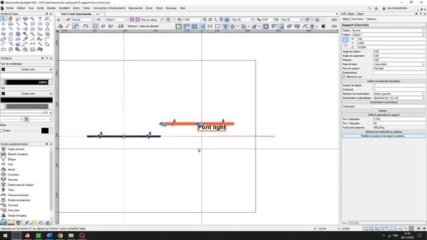Click the Nom du support field
The height and width of the screenshot is (240, 427).
pos(399,69)
